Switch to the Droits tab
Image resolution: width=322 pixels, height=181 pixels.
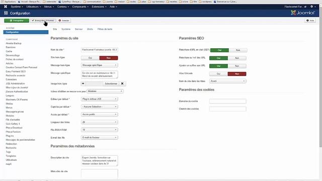(90, 29)
